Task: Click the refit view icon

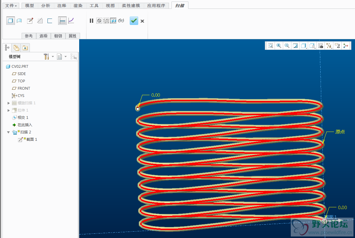Action: tap(271, 46)
